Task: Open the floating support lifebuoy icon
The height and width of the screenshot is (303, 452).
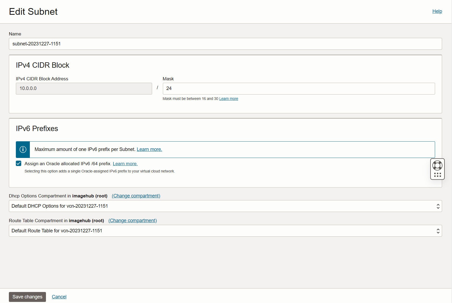Action: pyautogui.click(x=437, y=165)
